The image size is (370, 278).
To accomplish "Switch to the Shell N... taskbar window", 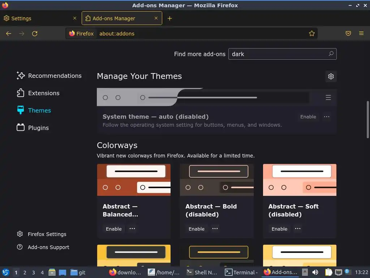I will point(202,272).
